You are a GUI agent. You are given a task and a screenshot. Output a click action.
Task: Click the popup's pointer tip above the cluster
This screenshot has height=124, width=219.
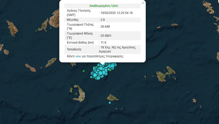point(103,64)
